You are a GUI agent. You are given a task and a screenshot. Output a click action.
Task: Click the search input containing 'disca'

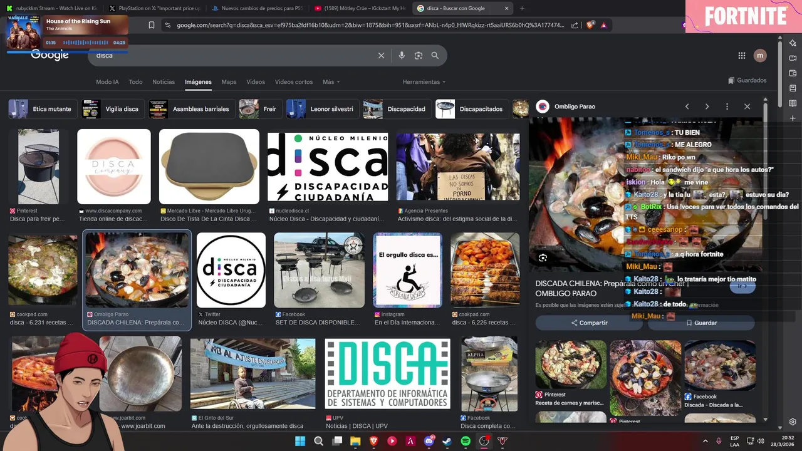coord(232,56)
